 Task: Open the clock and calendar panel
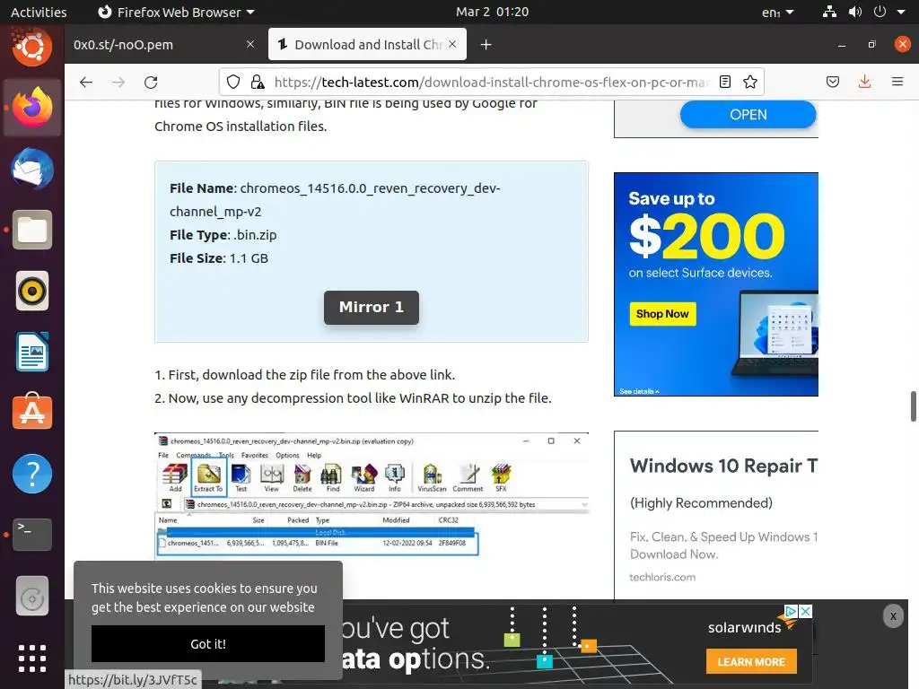click(x=493, y=12)
